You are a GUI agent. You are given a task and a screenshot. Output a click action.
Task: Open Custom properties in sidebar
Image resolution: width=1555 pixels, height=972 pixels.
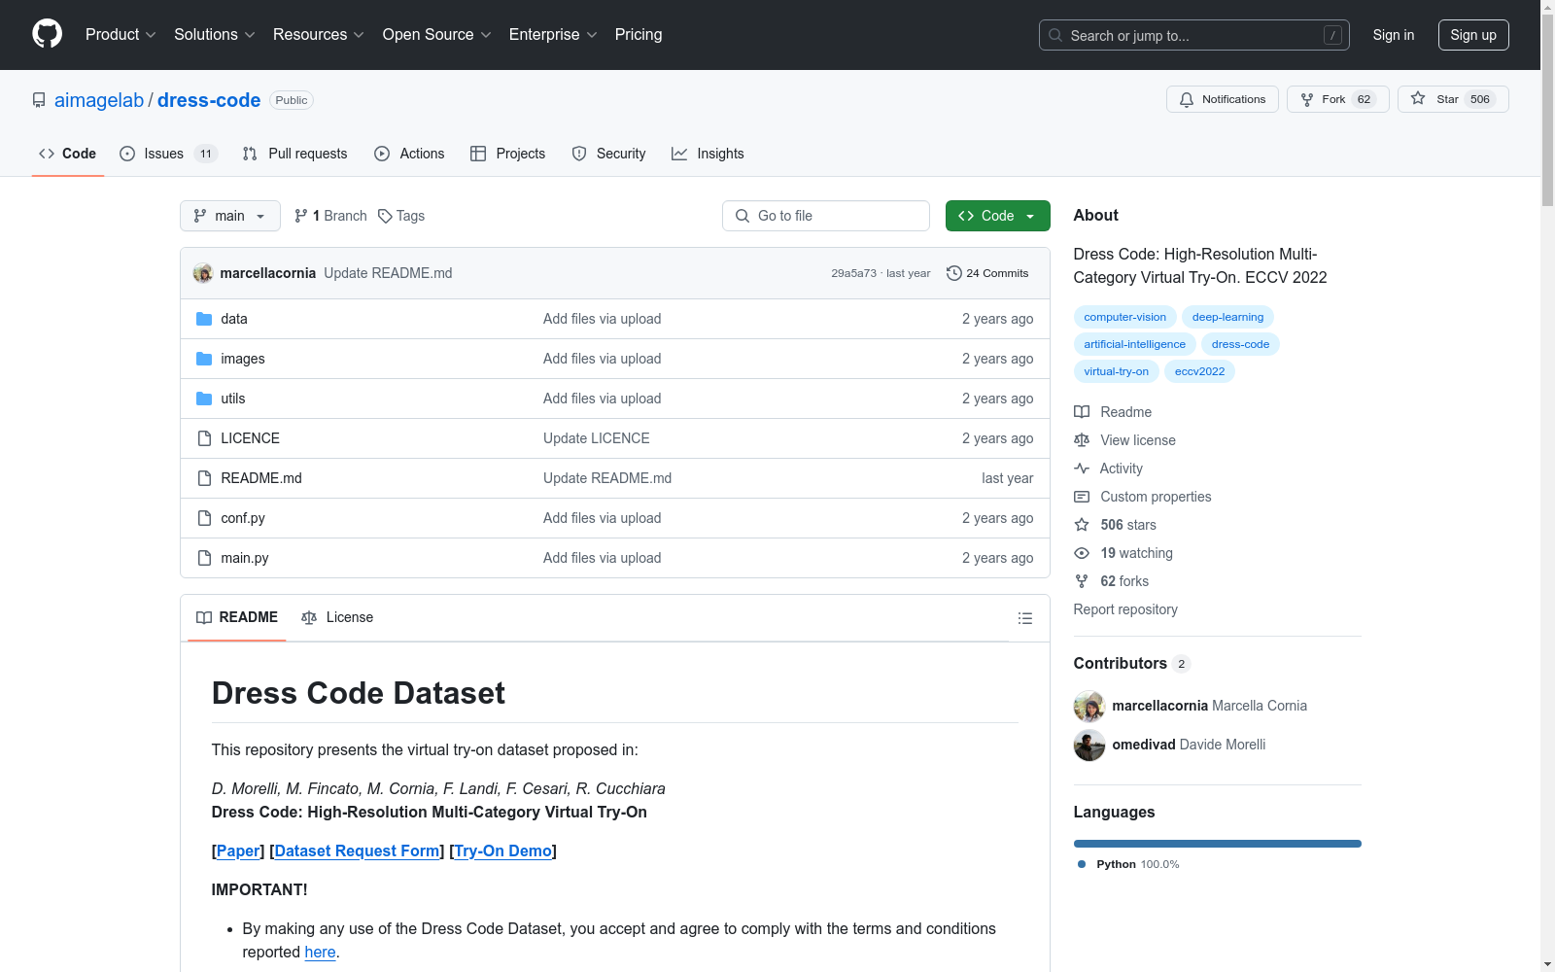click(1143, 497)
